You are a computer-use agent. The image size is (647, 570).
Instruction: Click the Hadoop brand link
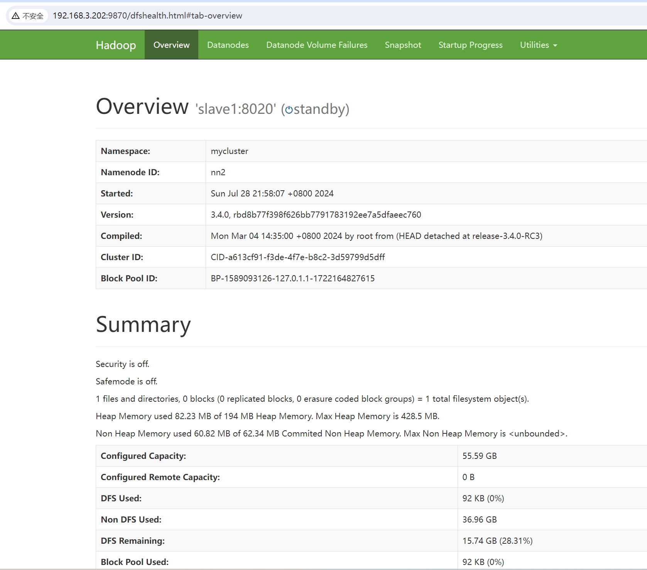coord(116,45)
